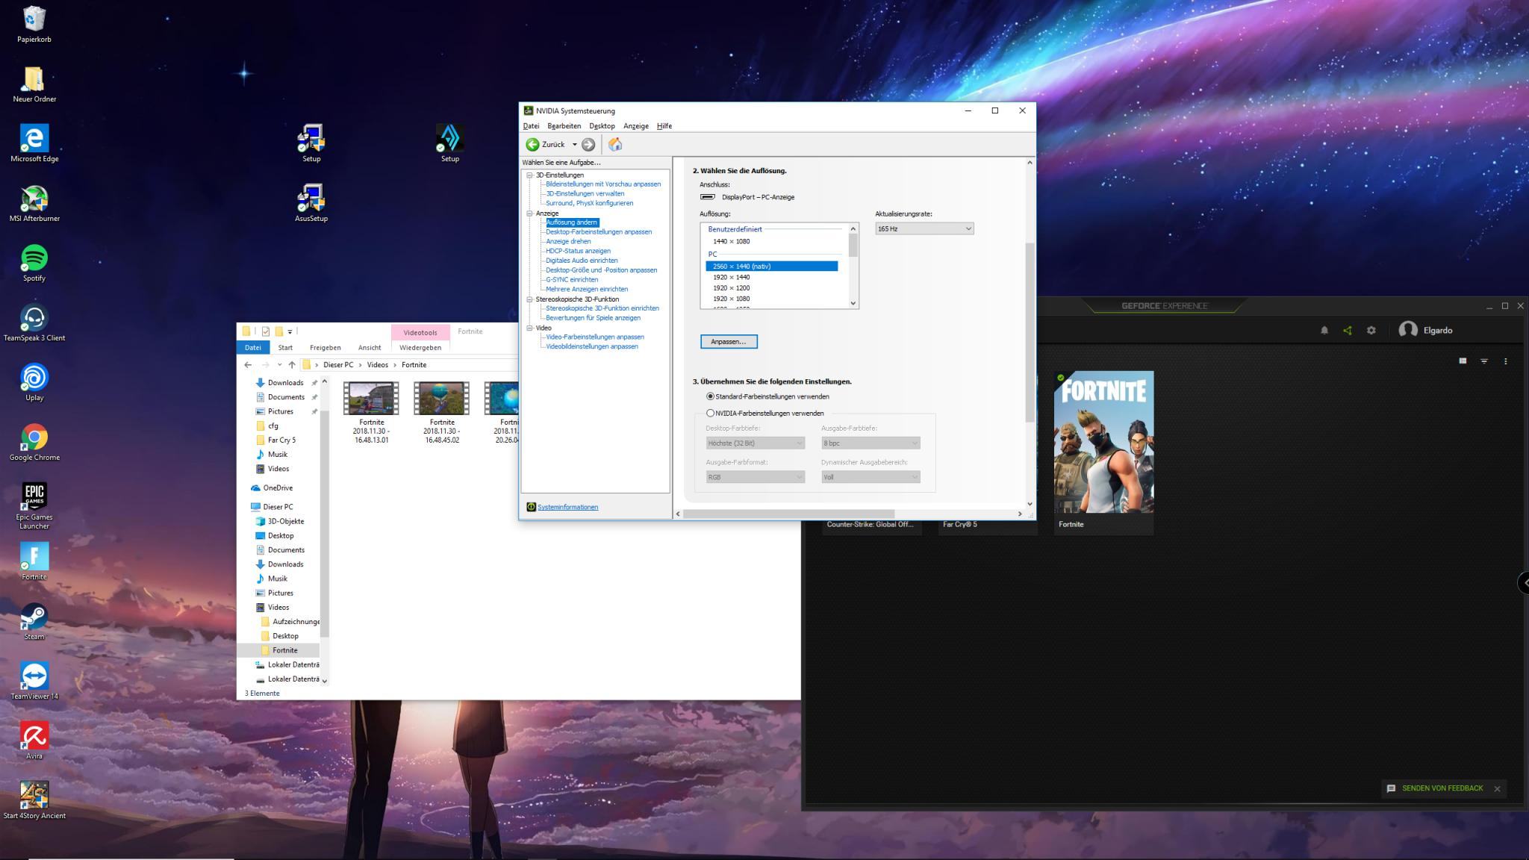This screenshot has height=860, width=1529.
Task: Select the 1920 × 1080 resolution entry
Action: [731, 299]
